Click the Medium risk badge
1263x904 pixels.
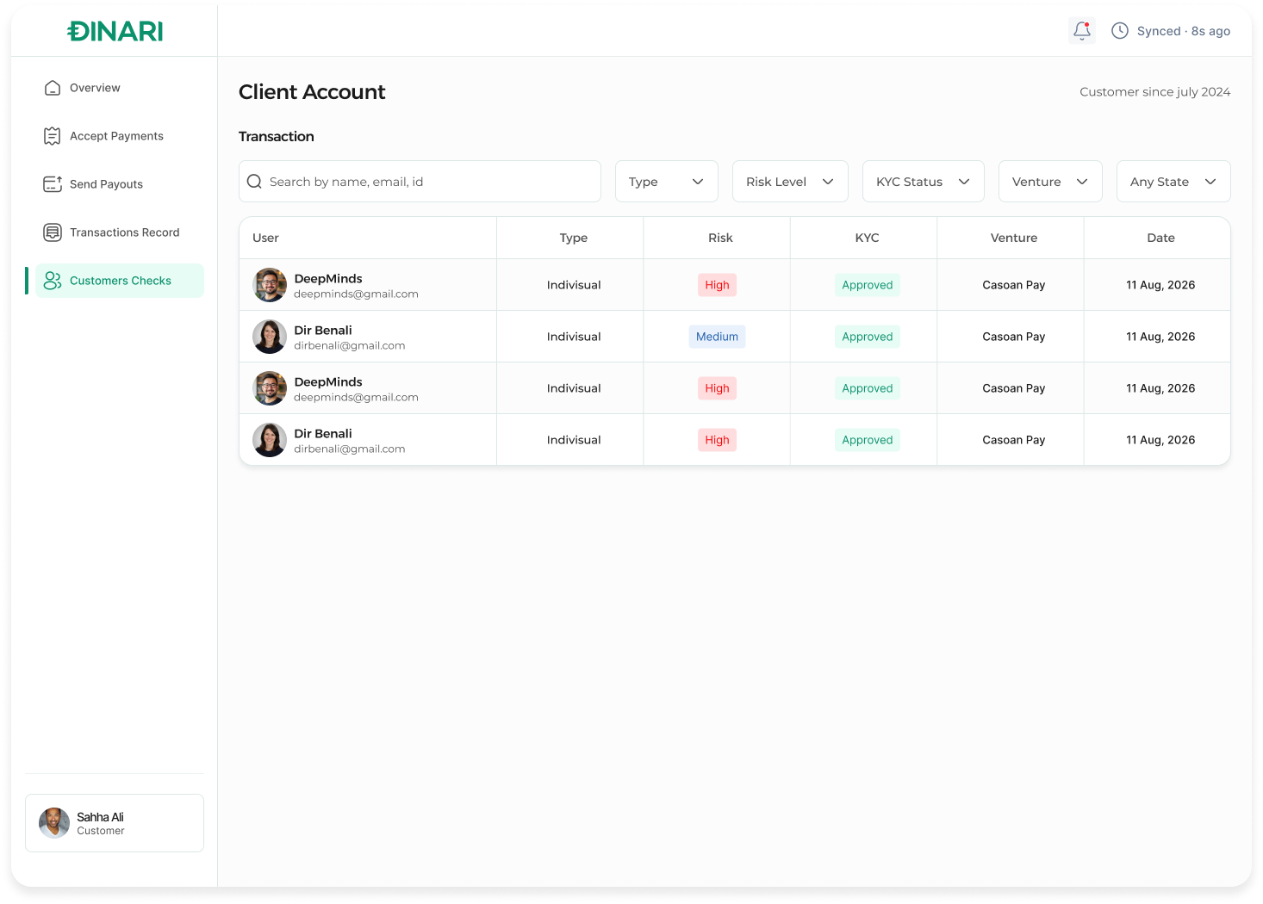(x=717, y=337)
